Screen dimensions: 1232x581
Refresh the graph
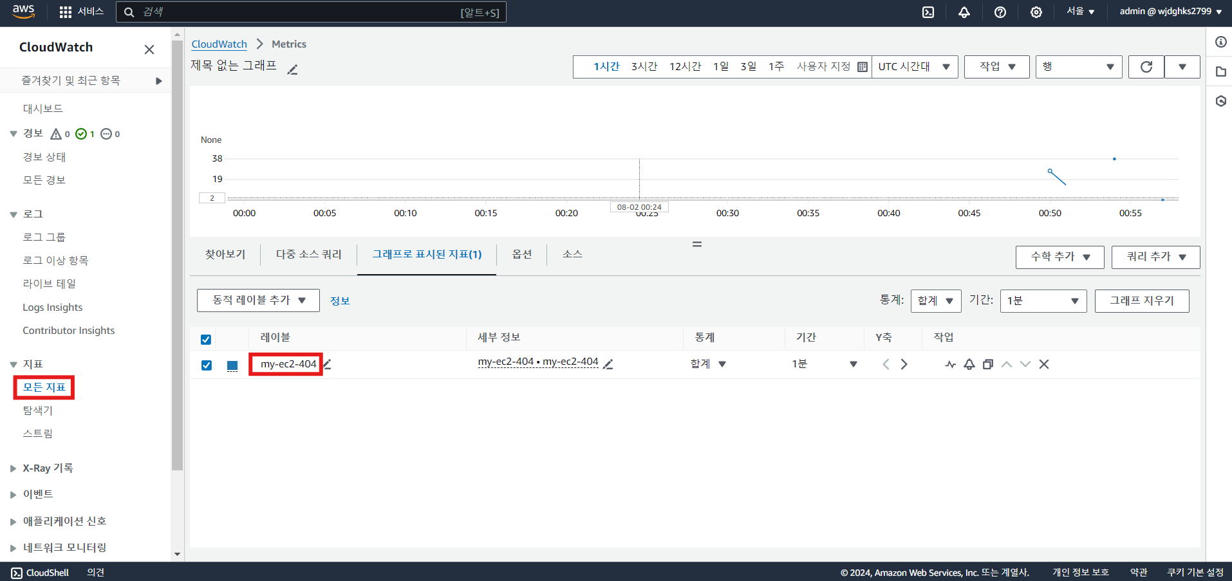point(1146,67)
